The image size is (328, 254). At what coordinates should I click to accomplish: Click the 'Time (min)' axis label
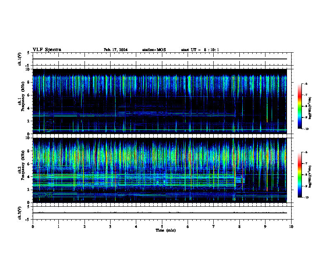coord(166,230)
